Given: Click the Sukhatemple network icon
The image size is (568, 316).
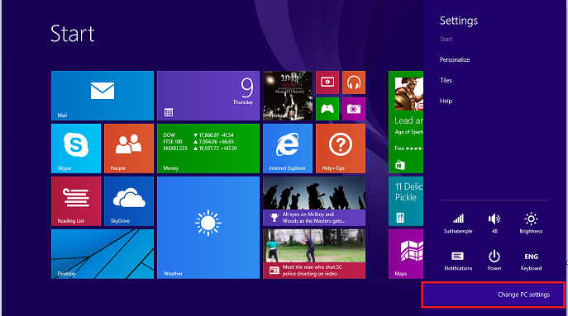Looking at the screenshot, I should click(x=458, y=223).
